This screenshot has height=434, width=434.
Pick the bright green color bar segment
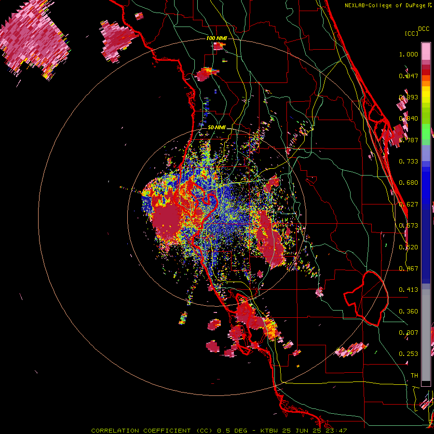426,132
